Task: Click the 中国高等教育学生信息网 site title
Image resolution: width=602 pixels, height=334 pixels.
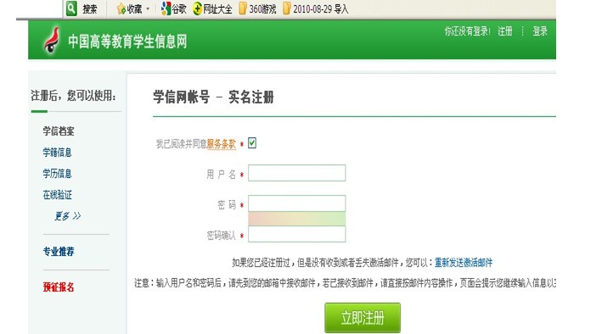Action: pyautogui.click(x=127, y=42)
